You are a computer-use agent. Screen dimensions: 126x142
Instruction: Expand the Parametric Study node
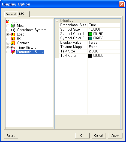(8, 52)
